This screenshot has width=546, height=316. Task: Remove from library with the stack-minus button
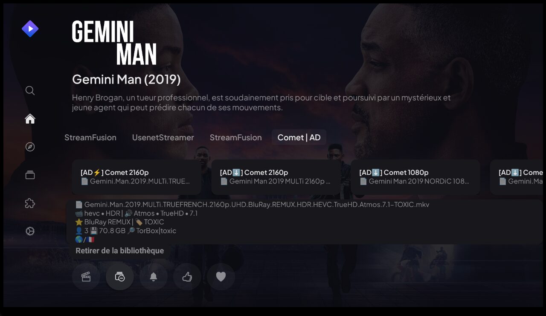(120, 277)
